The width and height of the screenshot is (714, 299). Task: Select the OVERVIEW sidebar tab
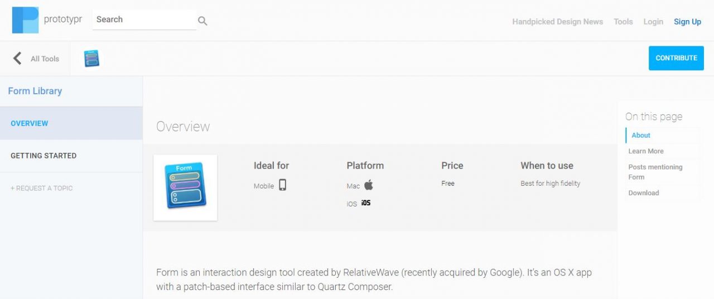point(71,123)
